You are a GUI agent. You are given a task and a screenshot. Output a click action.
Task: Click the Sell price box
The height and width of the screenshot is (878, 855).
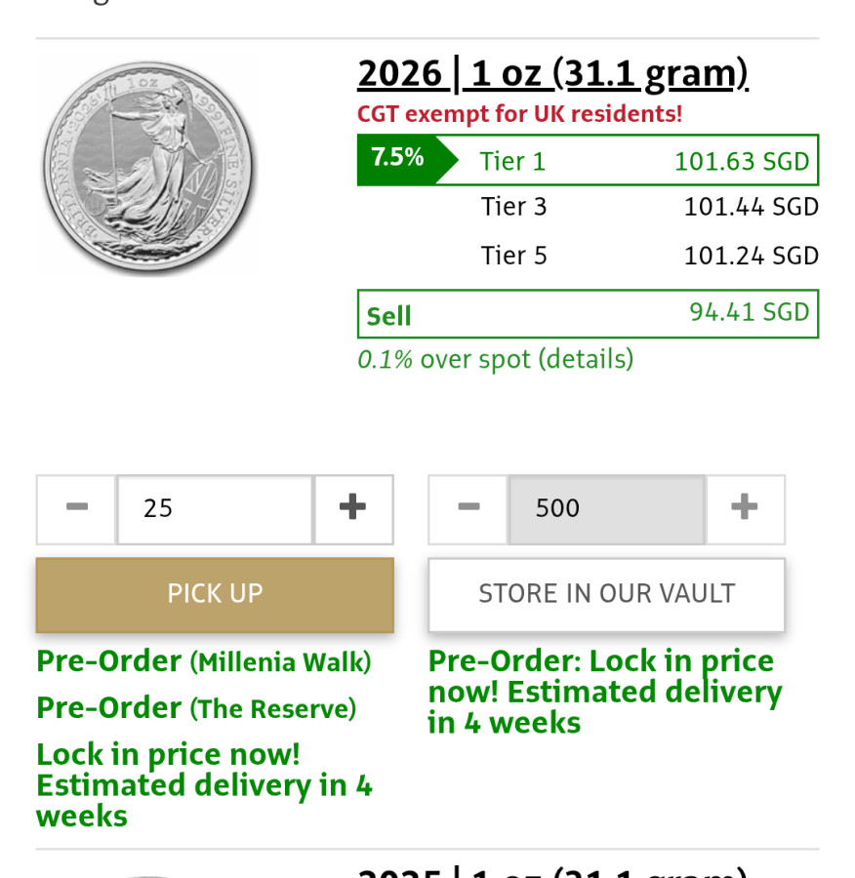click(x=588, y=314)
